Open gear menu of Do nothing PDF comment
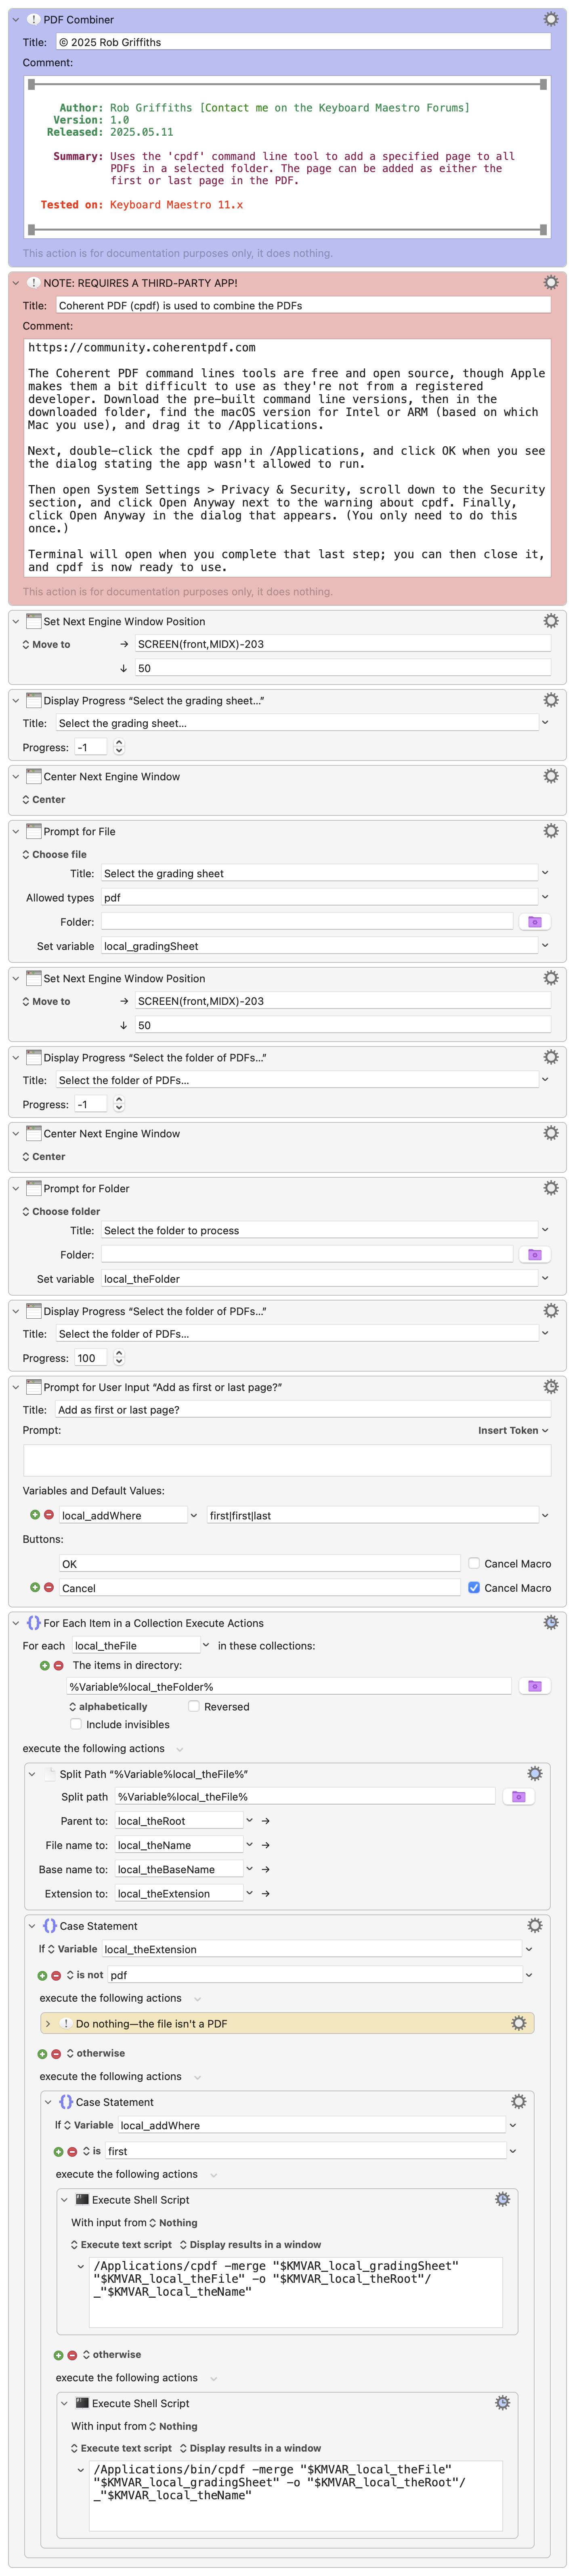 518,2023
